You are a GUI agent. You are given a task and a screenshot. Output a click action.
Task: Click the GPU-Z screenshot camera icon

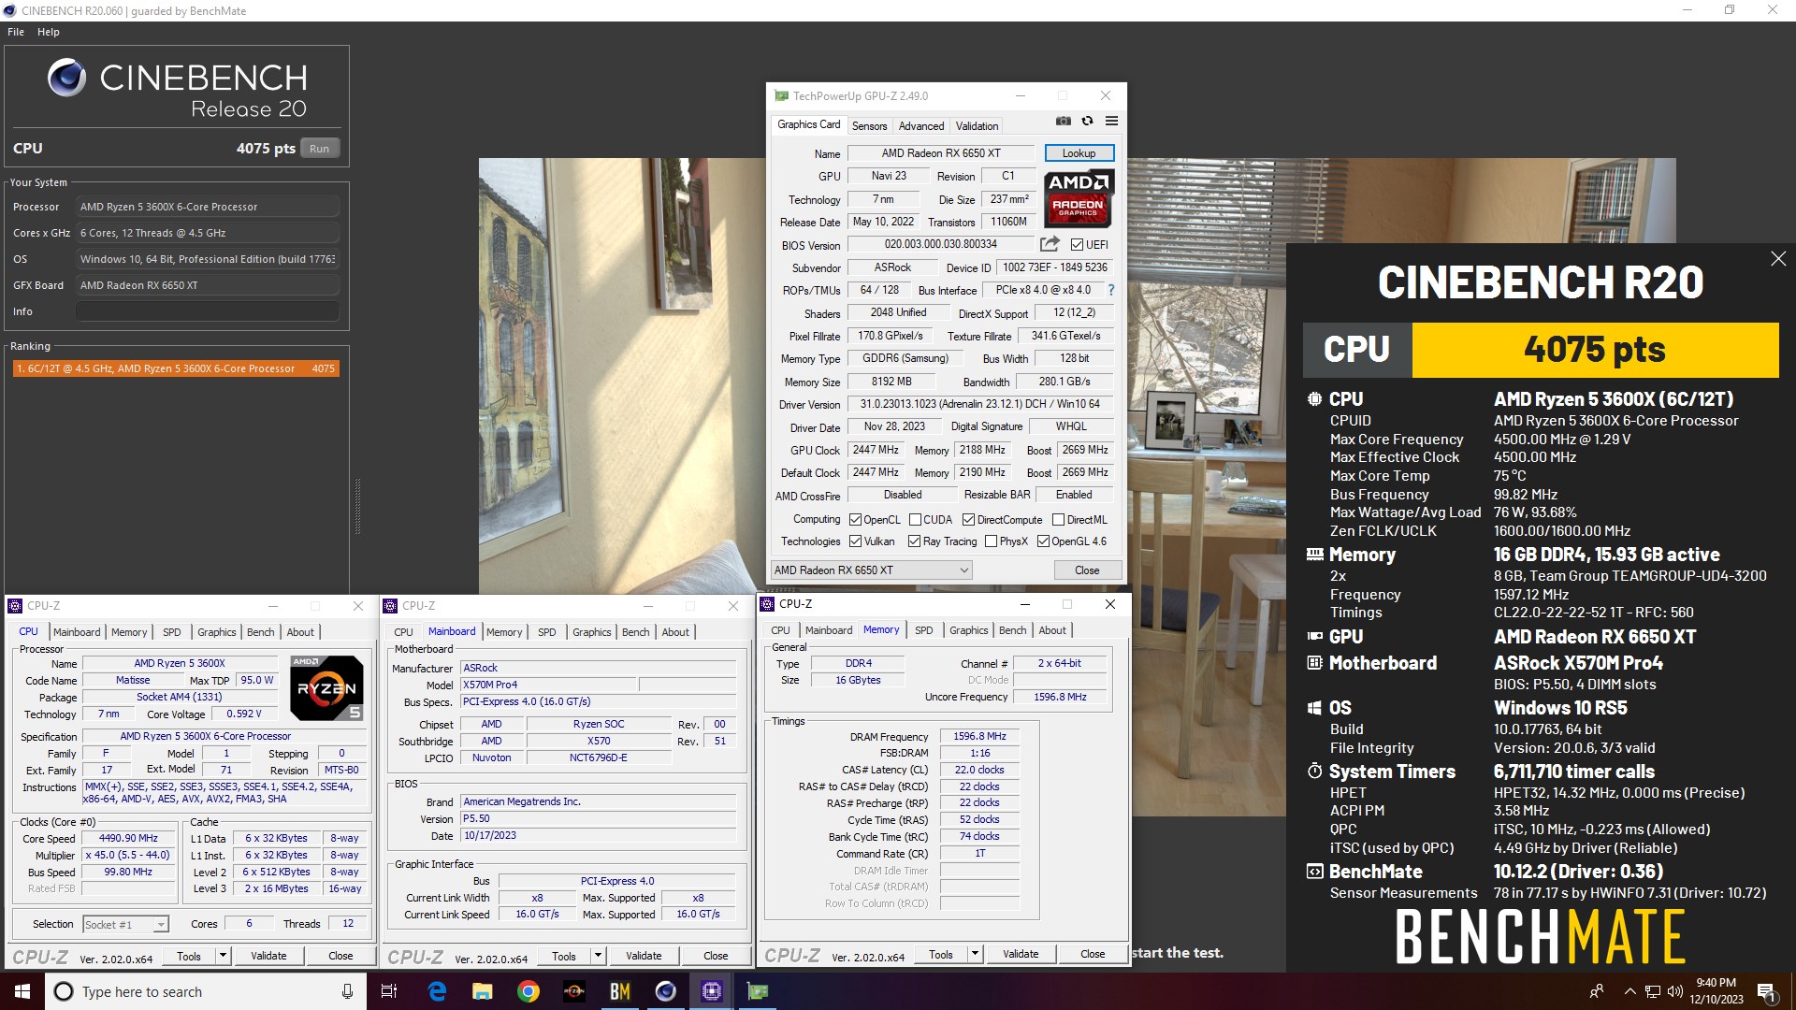tap(1063, 121)
